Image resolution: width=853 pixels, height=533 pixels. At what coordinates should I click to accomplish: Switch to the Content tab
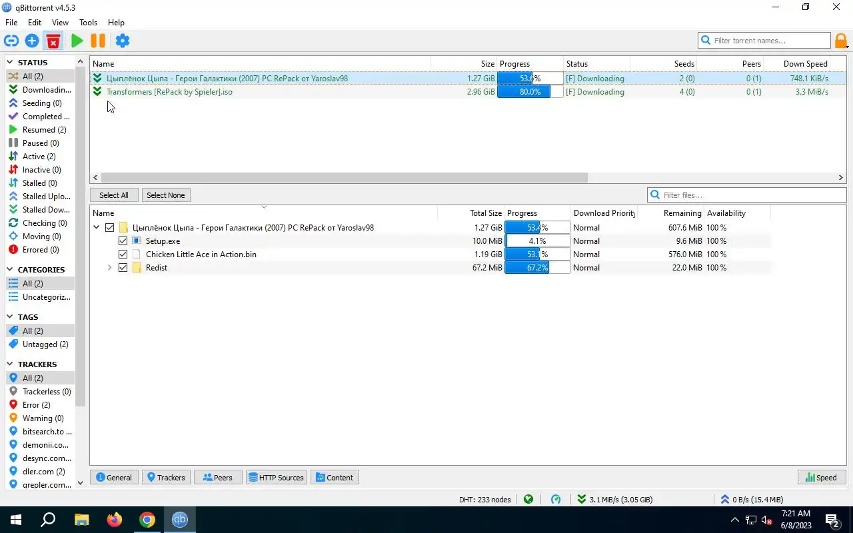click(x=335, y=478)
